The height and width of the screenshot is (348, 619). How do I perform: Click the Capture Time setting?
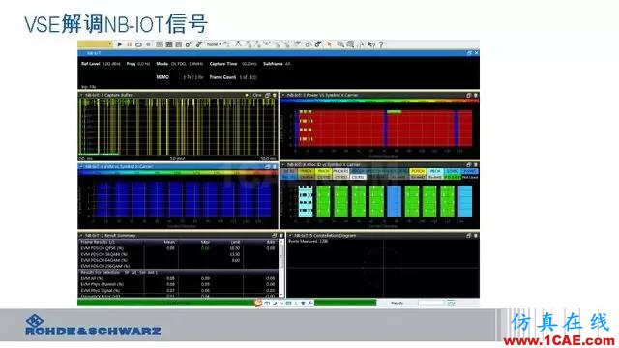(x=233, y=64)
